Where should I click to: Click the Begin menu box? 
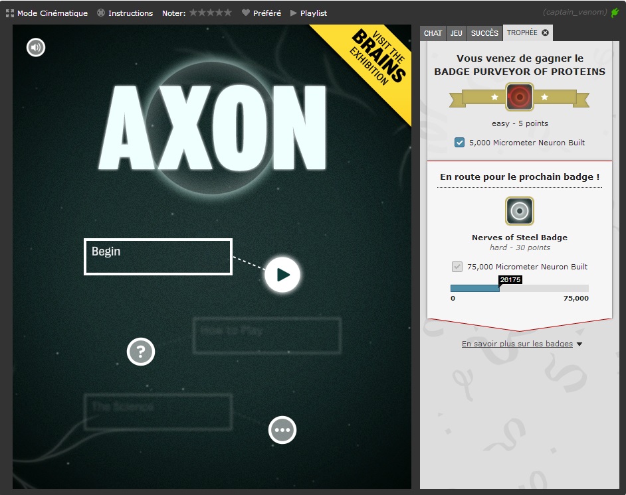pos(157,257)
